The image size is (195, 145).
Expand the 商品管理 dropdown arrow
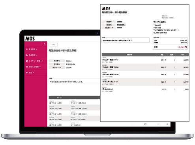(37, 55)
